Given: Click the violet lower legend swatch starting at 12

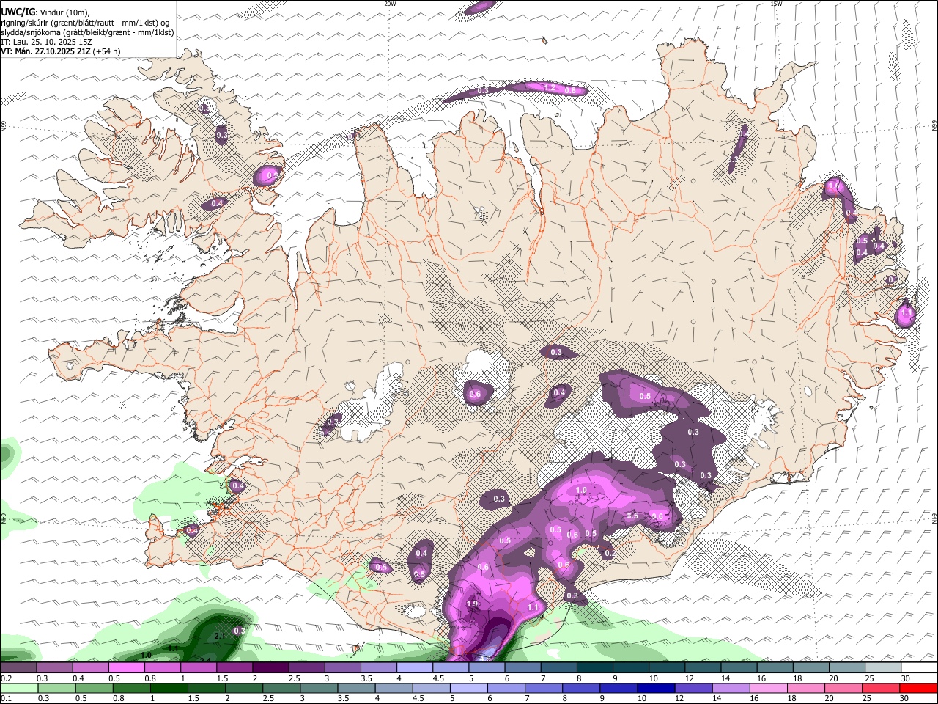Looking at the screenshot, I should (x=694, y=689).
